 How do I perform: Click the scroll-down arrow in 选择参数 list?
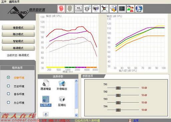click(x=76, y=115)
